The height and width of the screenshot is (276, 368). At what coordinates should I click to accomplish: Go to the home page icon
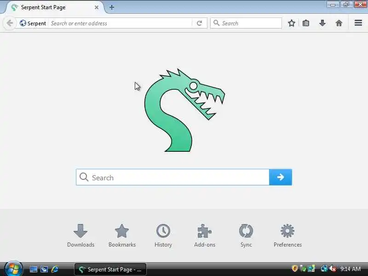click(x=339, y=23)
